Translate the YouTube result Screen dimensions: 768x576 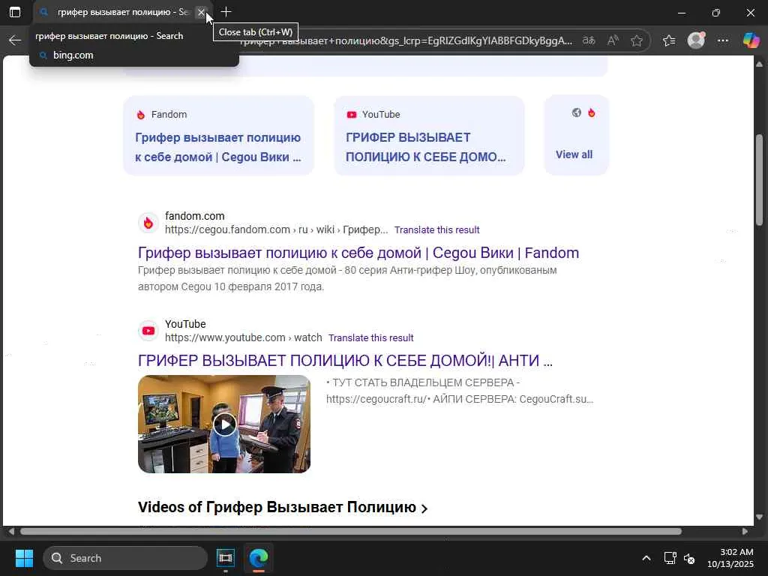click(370, 338)
